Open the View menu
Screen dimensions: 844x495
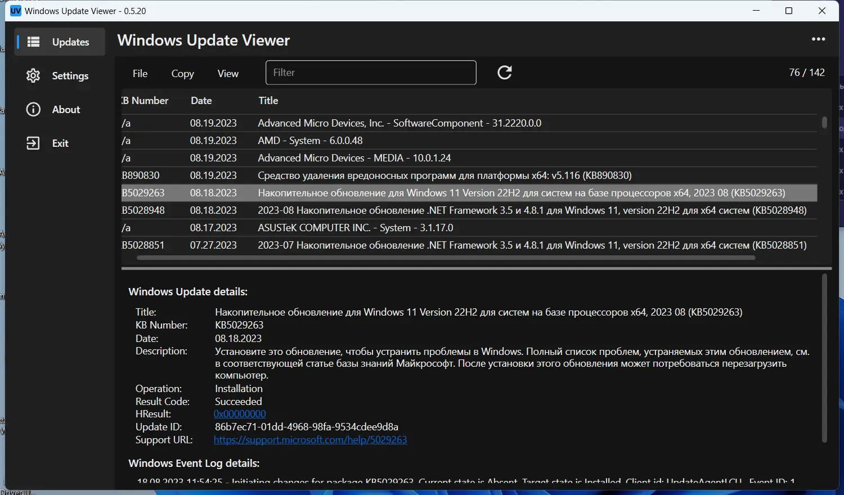coord(228,73)
